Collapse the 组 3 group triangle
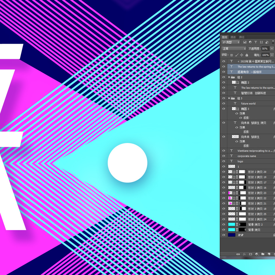This screenshot has width=275, height=275. (229, 98)
